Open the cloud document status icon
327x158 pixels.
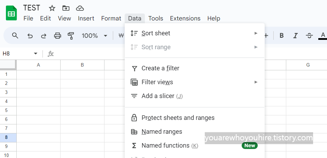coord(80,8)
